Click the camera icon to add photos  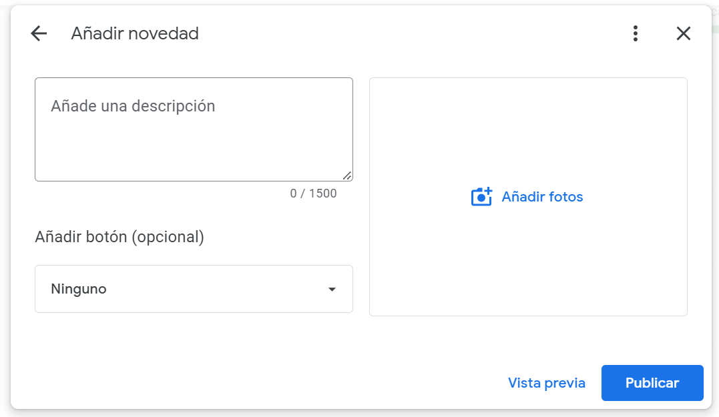(x=481, y=197)
